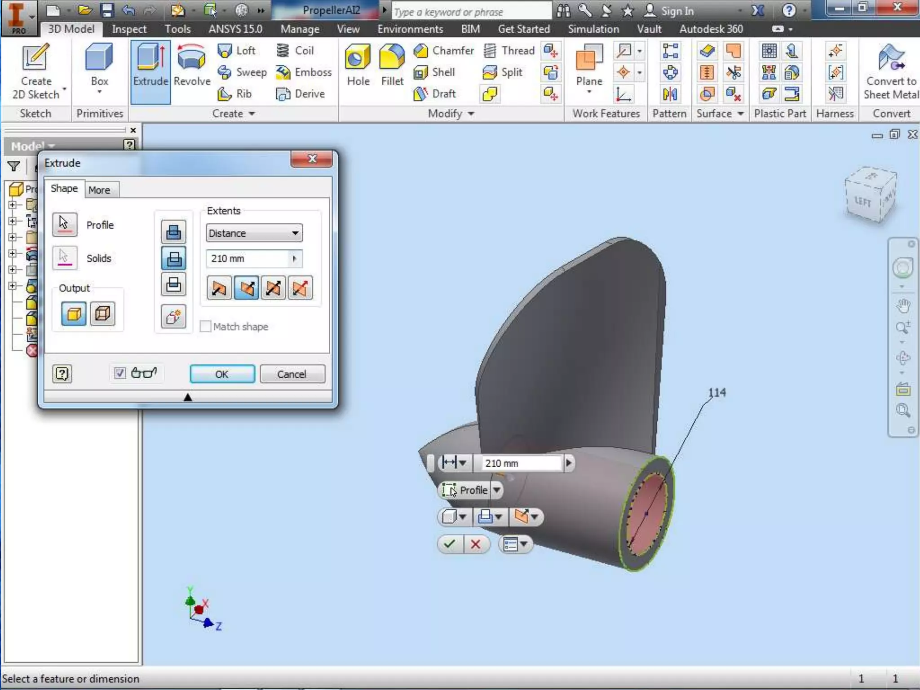Screen dimensions: 920x690
Task: Open the mini-toolbar Profile dropdown arrow
Action: [x=497, y=490]
